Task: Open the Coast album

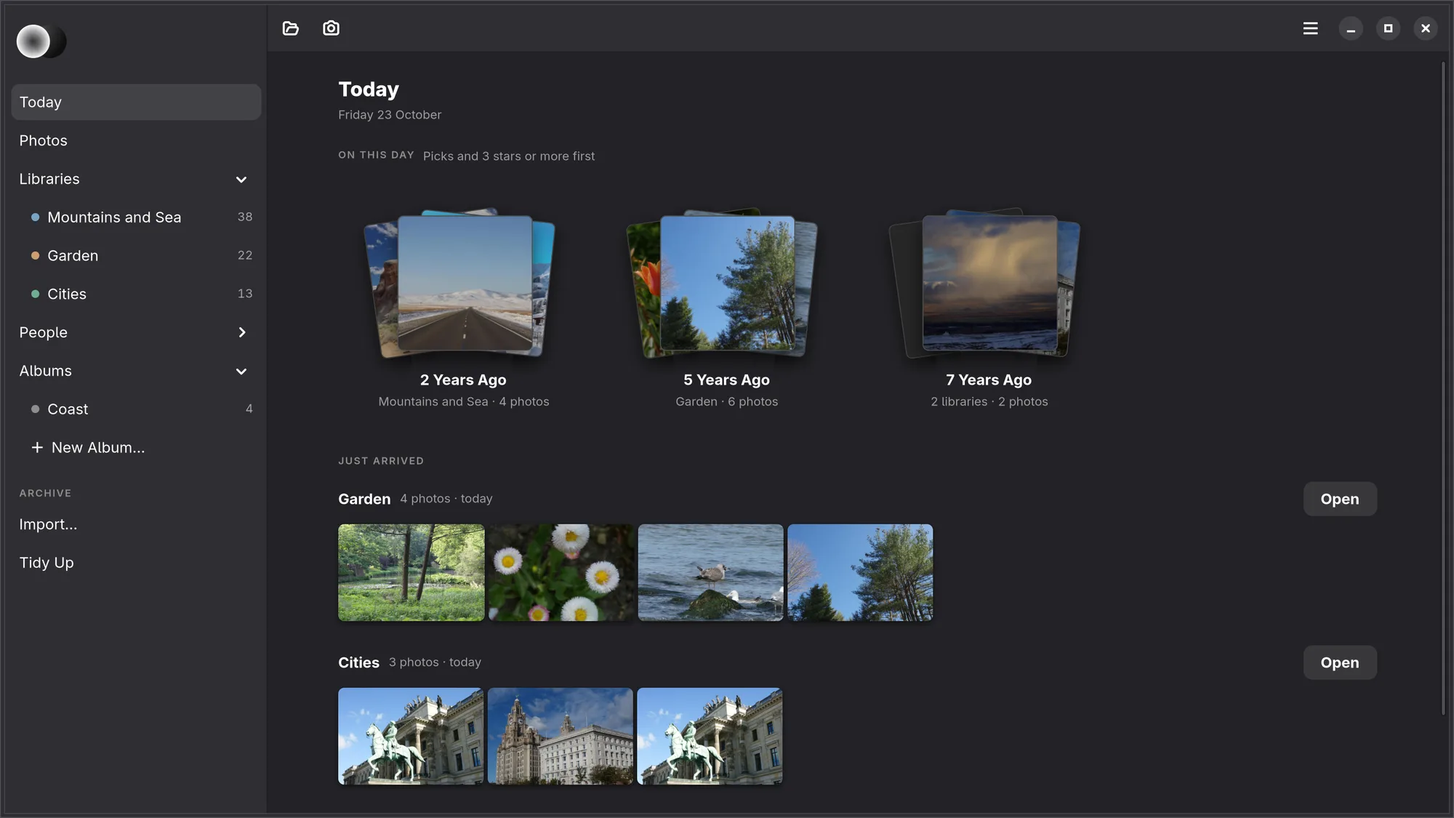Action: tap(136, 409)
